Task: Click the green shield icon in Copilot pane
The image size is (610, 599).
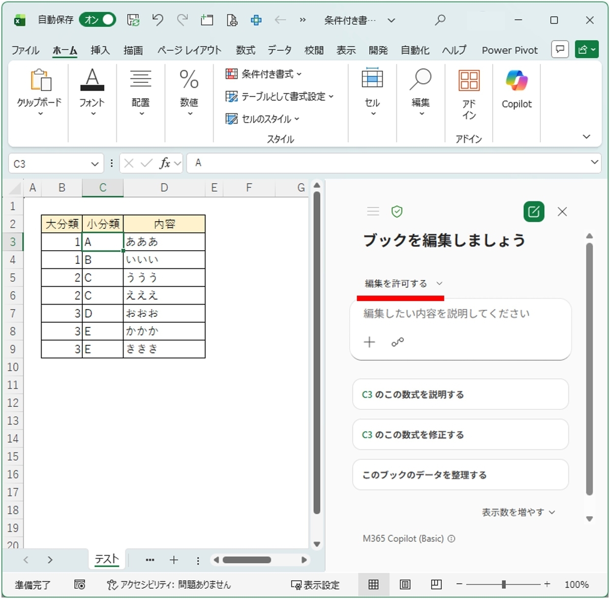Action: [397, 212]
